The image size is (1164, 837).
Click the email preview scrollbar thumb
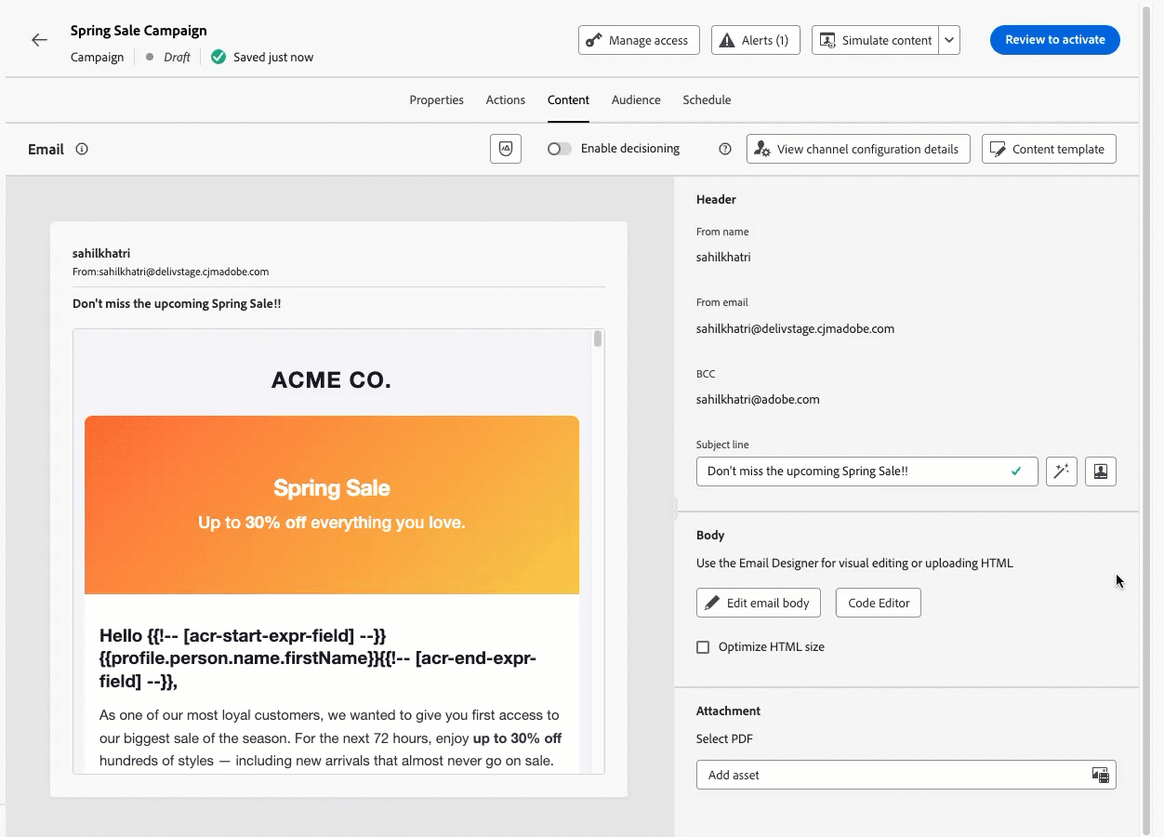pos(598,339)
